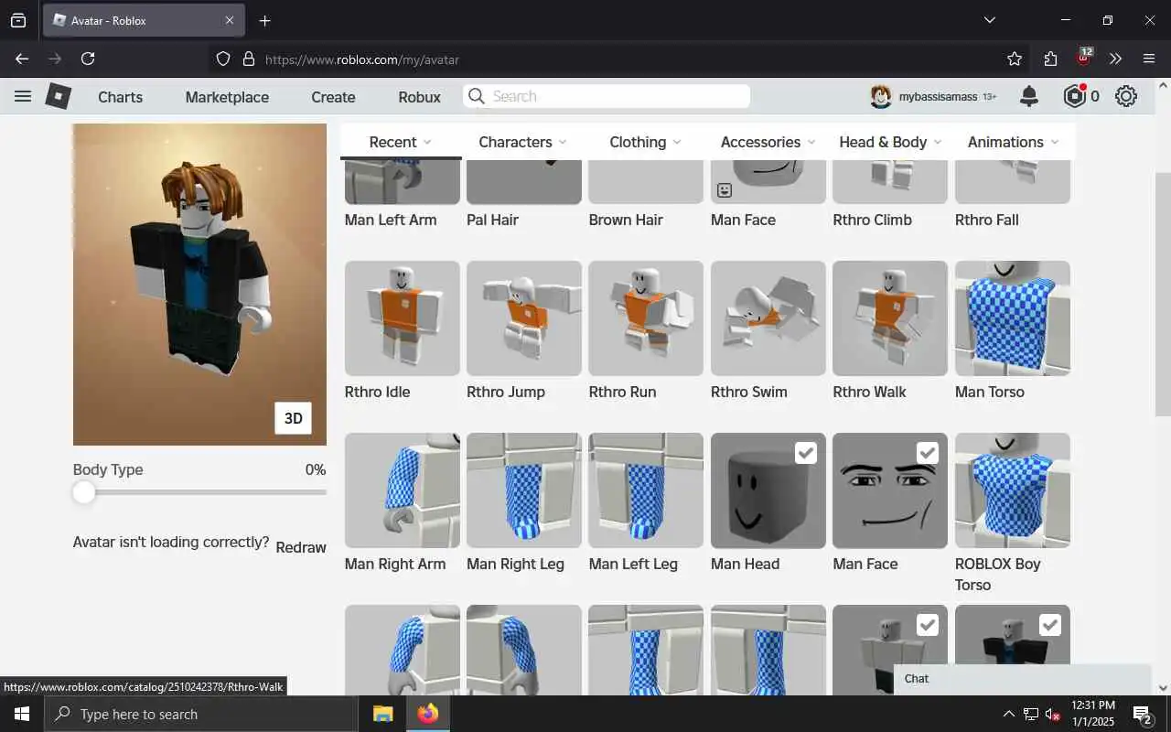This screenshot has height=732, width=1171.
Task: Open the uBlock extension icon with badge 12
Action: pos(1084,57)
